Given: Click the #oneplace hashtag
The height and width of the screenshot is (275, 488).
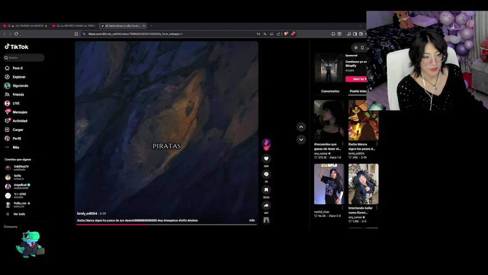Looking at the screenshot, I should click(170, 220).
